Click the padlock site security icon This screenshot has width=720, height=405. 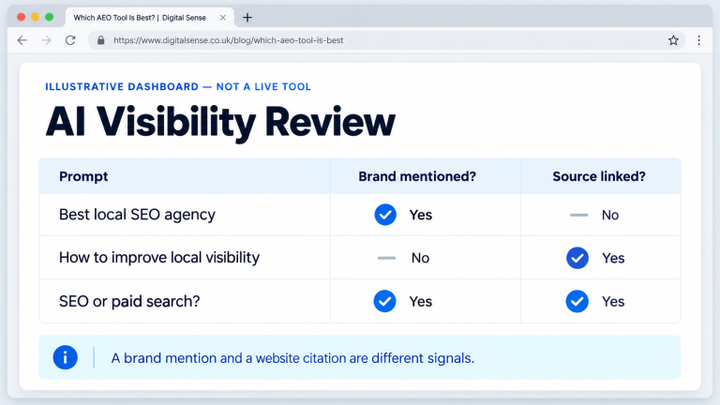pyautogui.click(x=101, y=40)
